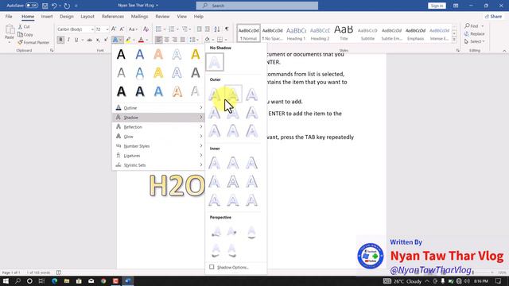Open the Windows Start menu
This screenshot has height=286, width=509.
(6, 280)
